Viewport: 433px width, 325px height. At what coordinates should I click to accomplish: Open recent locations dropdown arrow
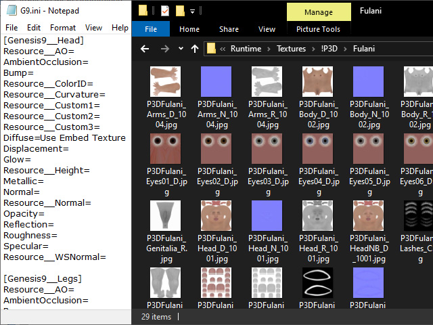tap(181, 48)
